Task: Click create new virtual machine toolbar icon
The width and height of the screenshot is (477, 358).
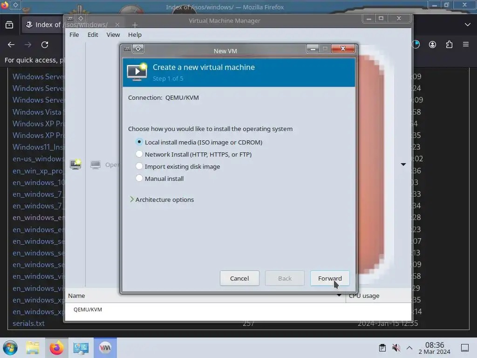Action: click(75, 165)
